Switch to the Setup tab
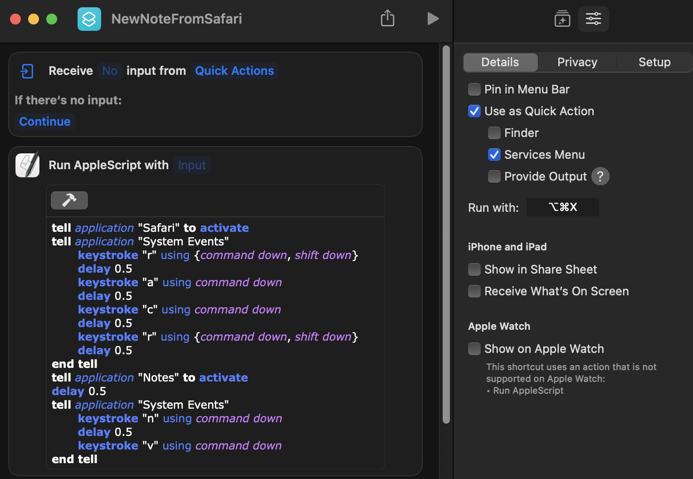This screenshot has height=479, width=693. point(654,62)
